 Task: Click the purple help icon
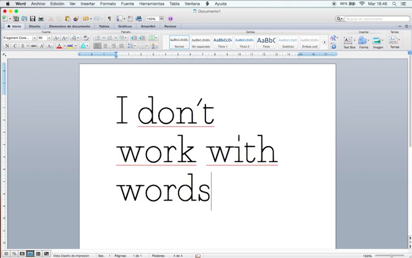170,19
